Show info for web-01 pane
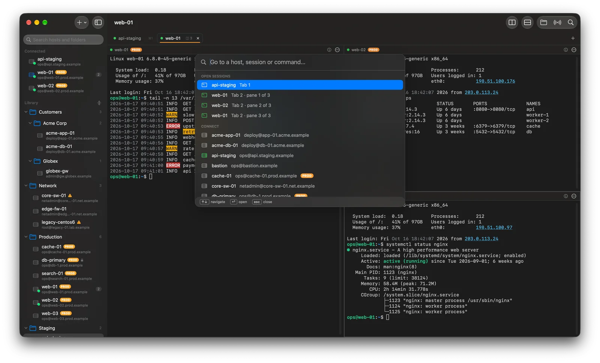 [329, 50]
